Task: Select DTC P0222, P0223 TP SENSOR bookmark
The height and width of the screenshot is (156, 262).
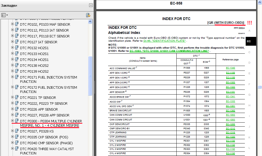Action: tap(44, 103)
